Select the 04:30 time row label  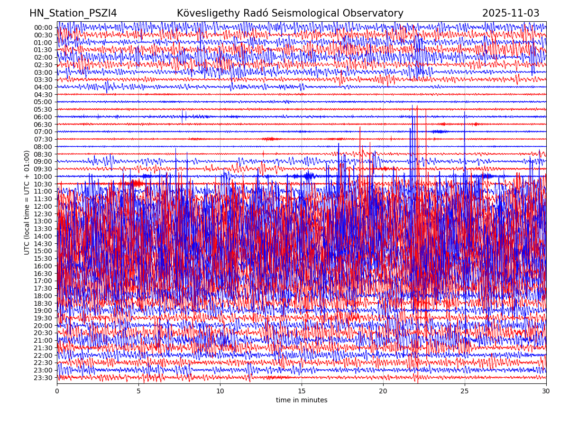[43, 95]
